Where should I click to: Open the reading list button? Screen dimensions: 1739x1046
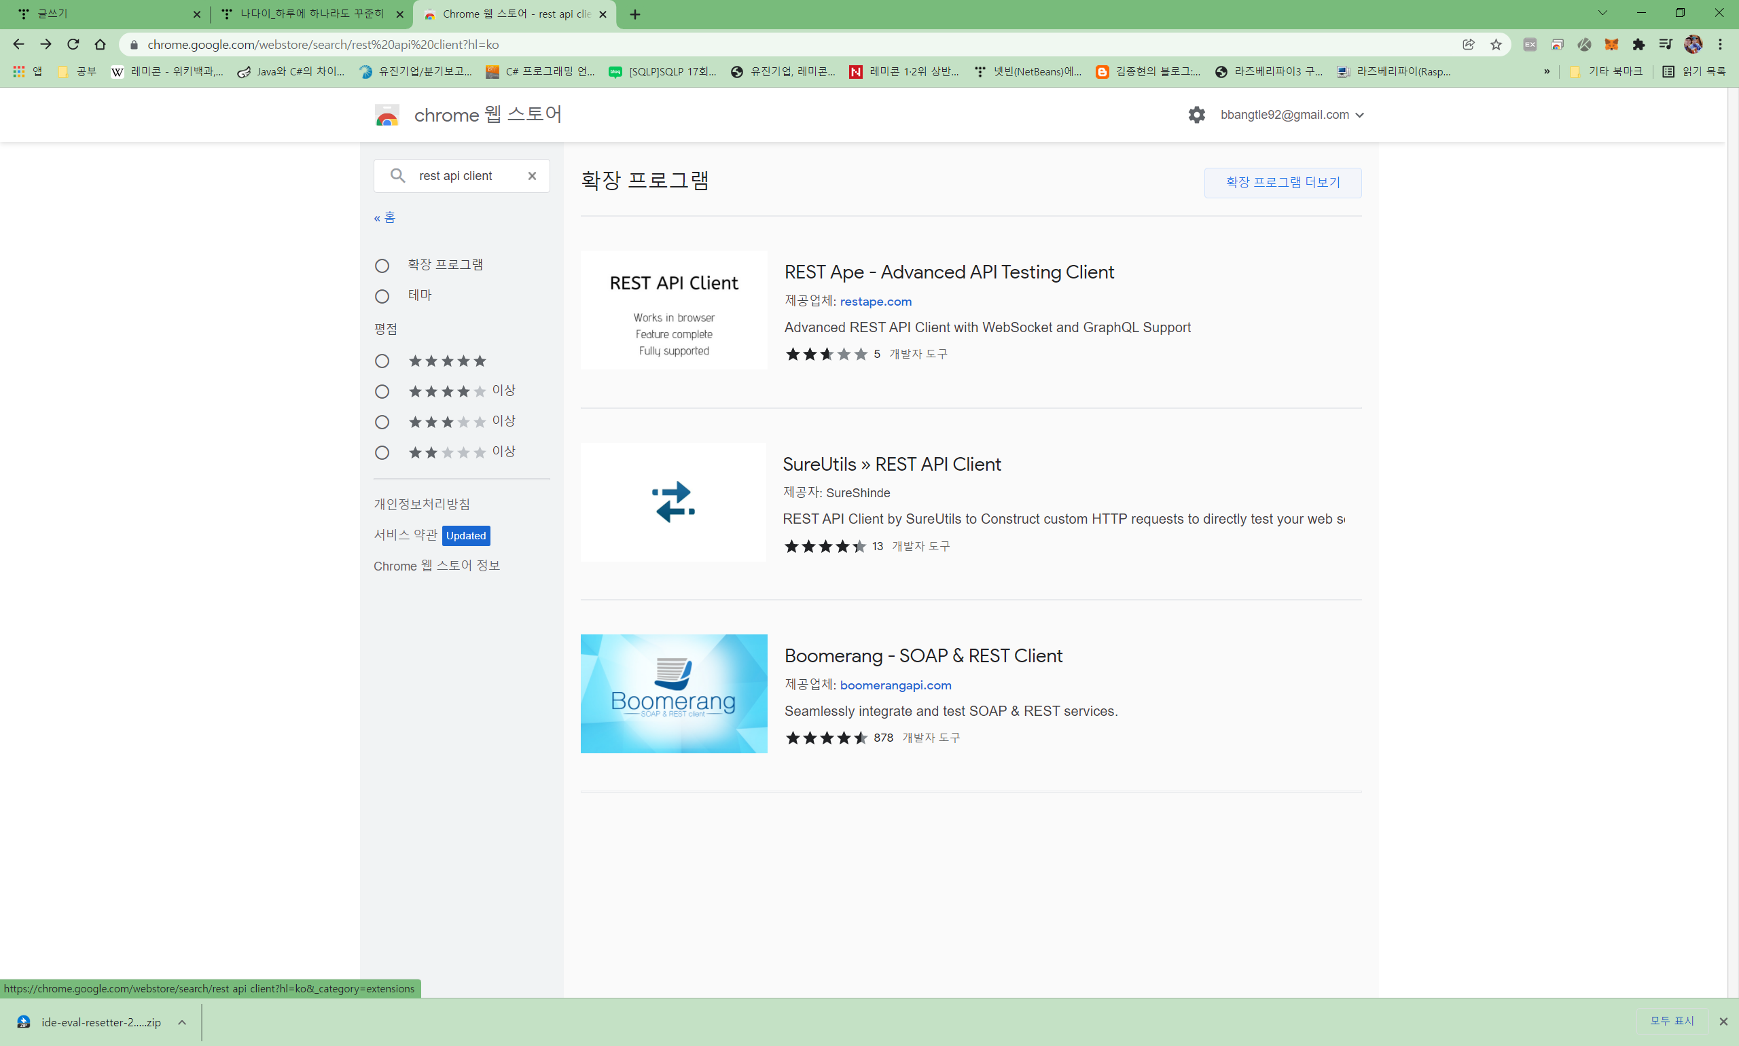point(1694,71)
